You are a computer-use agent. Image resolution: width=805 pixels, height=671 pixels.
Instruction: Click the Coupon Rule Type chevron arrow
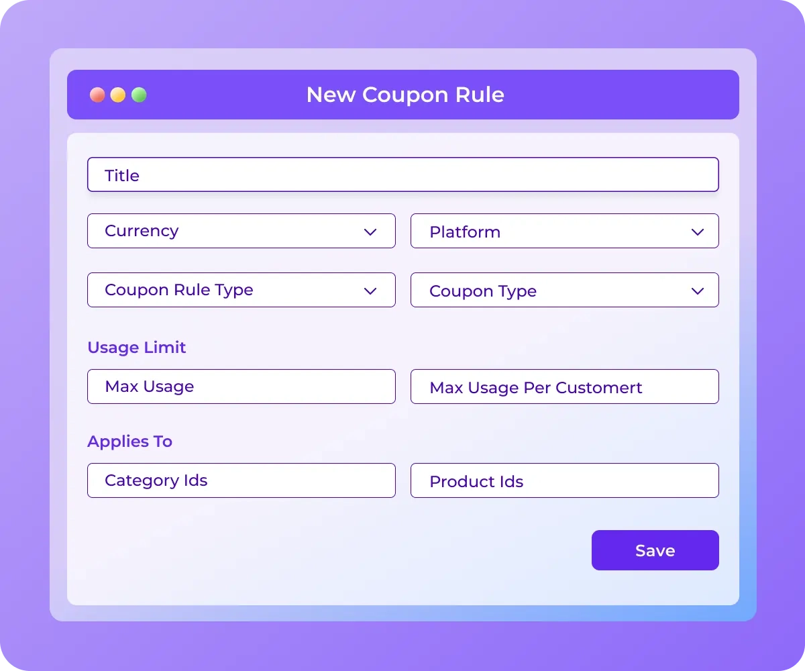(x=370, y=291)
